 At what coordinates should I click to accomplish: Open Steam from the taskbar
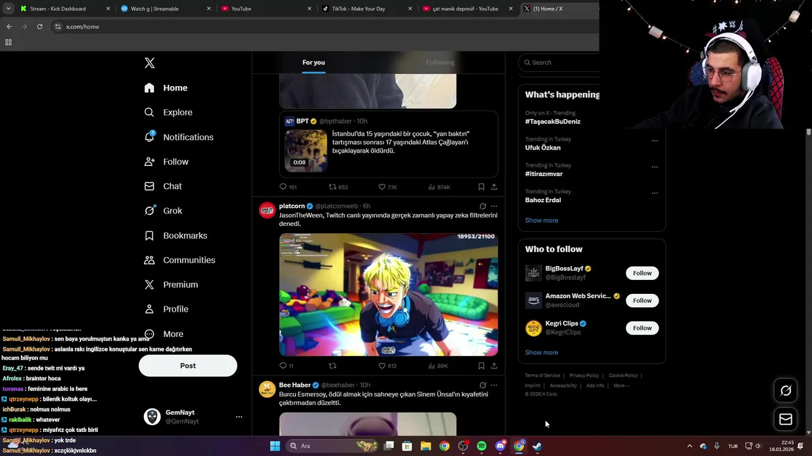[x=537, y=446]
